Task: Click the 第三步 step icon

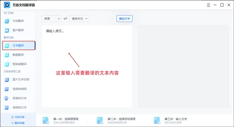Action: [x=157, y=120]
